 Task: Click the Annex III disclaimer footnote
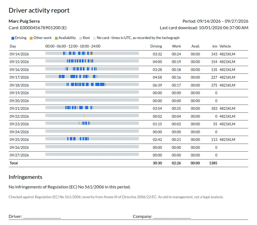coord(116,197)
